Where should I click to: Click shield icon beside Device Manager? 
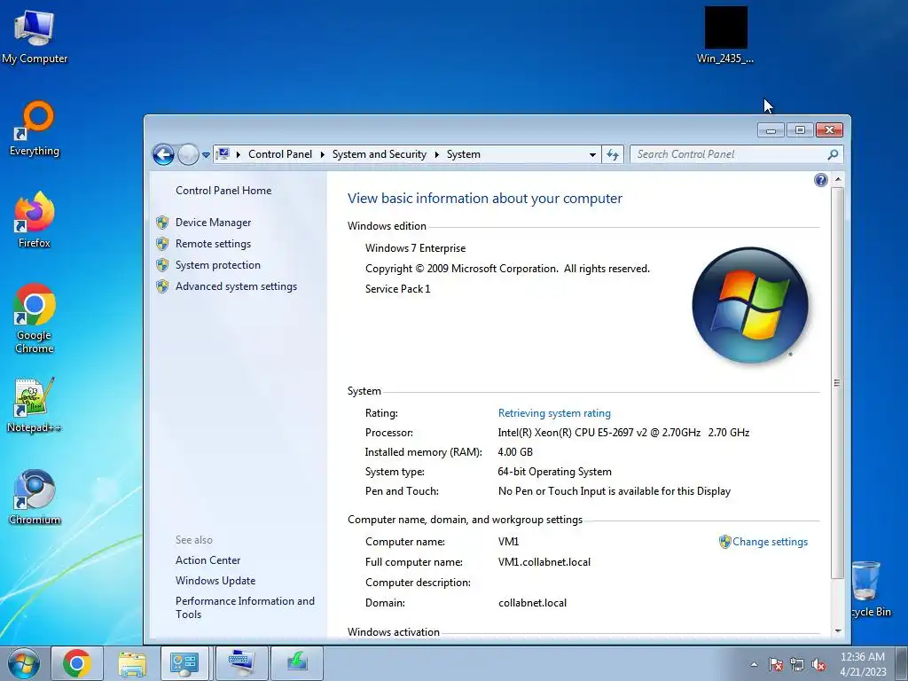[x=163, y=223]
